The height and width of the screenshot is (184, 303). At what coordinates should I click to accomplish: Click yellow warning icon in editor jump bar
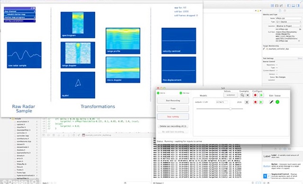point(258,11)
